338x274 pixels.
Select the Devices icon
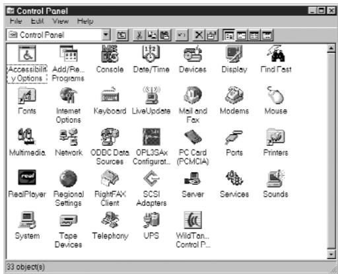click(x=193, y=53)
